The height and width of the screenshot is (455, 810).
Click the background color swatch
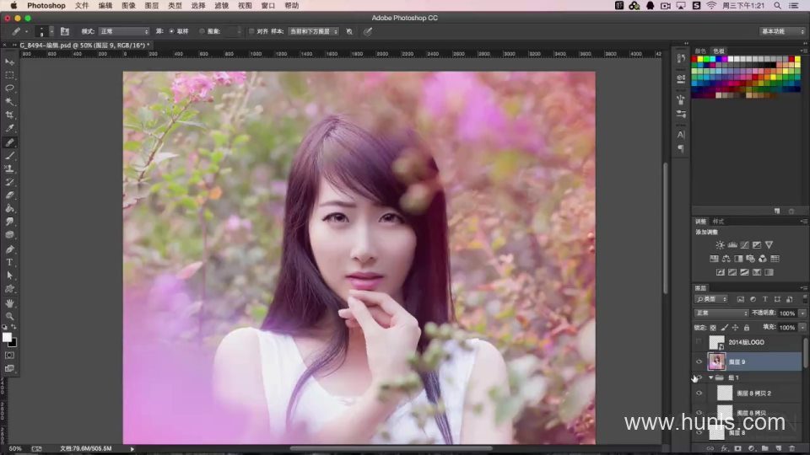[13, 343]
